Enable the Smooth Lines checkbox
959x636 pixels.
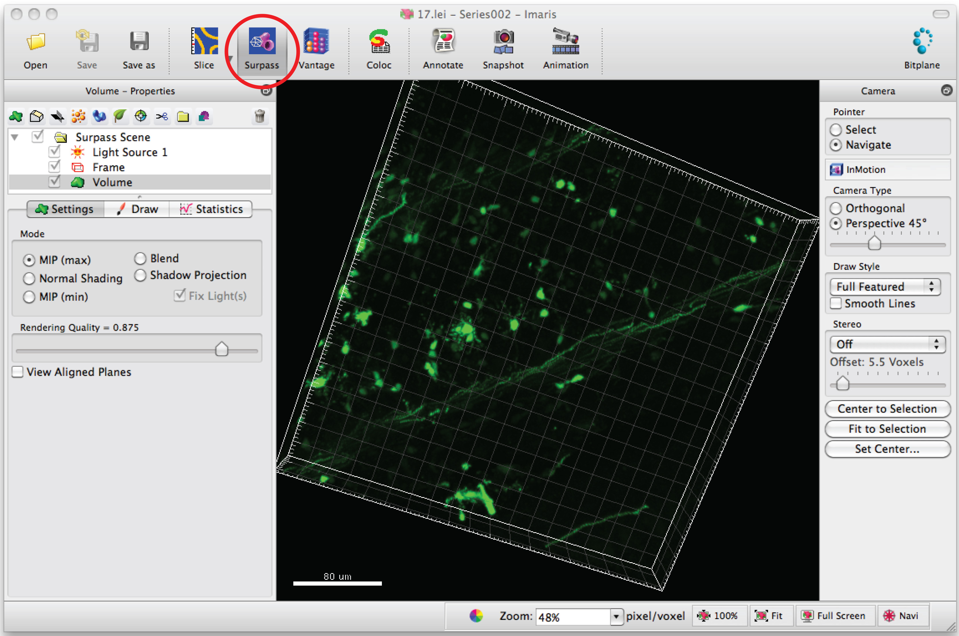[x=836, y=303]
